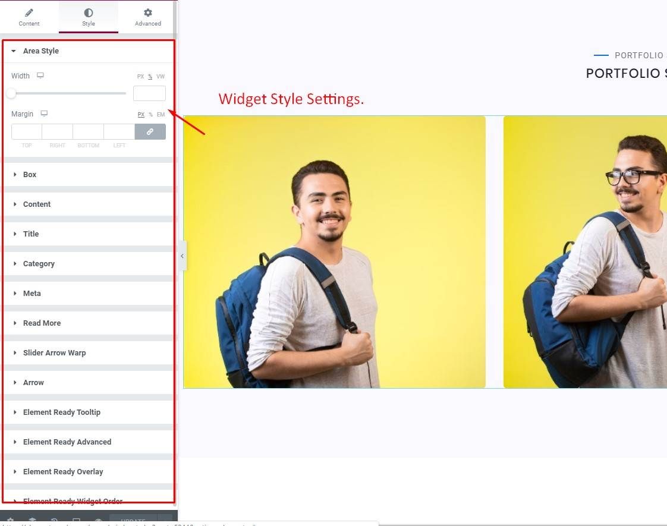Open the Navigator from bottom toolbar
The image size is (667, 526).
coord(32,520)
